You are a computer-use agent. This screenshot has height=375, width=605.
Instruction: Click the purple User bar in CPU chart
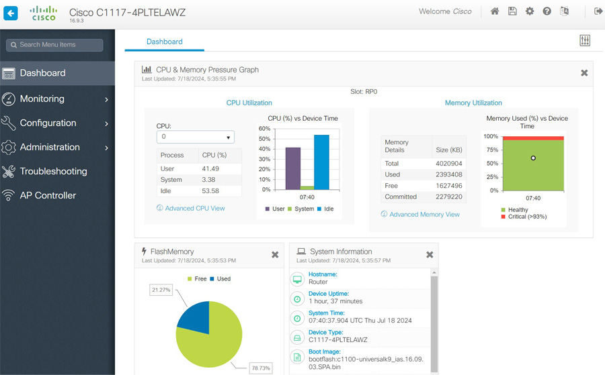[293, 168]
